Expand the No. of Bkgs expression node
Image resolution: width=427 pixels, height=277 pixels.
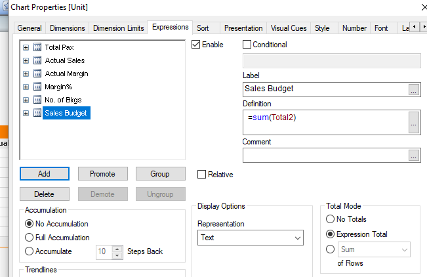coord(26,100)
